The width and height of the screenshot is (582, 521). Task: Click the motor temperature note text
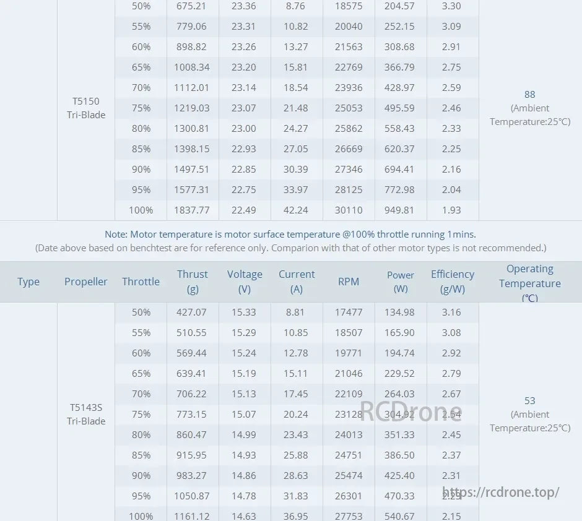click(x=290, y=235)
